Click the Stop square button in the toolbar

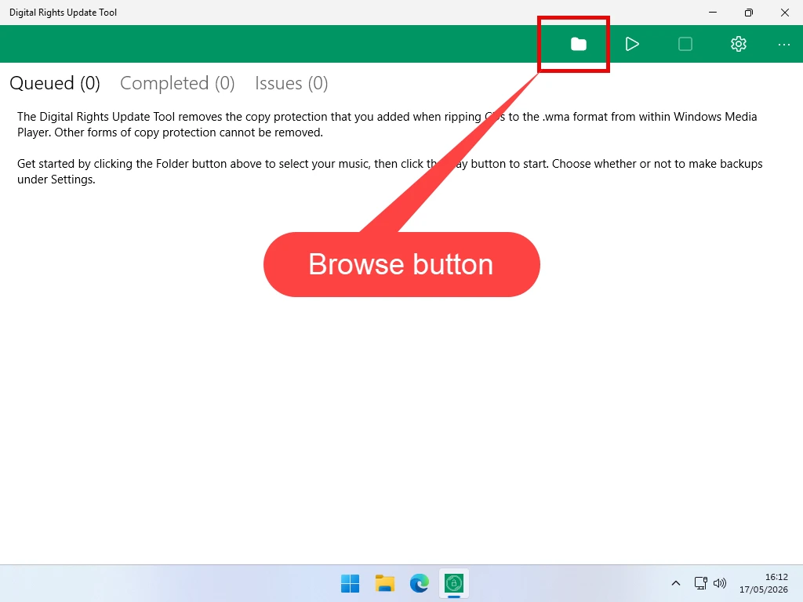(685, 44)
